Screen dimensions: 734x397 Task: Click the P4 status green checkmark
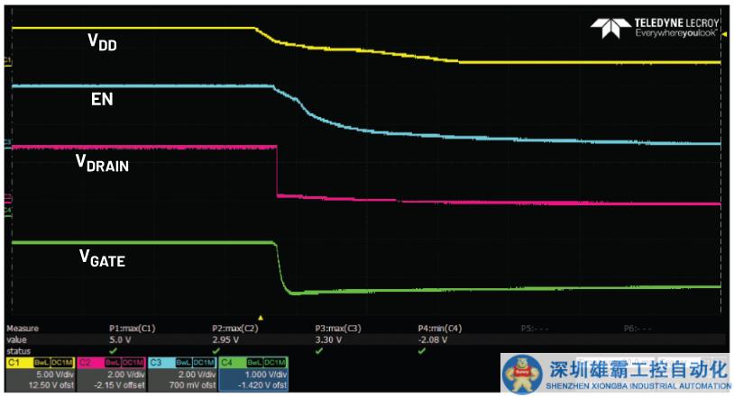pos(422,351)
